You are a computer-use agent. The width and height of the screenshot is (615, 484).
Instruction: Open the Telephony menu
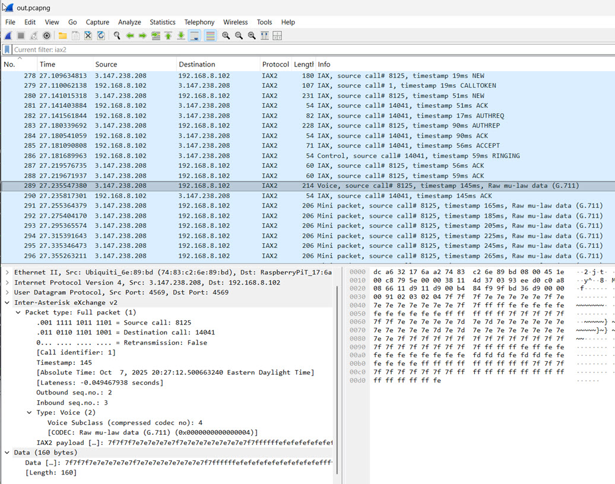[199, 22]
